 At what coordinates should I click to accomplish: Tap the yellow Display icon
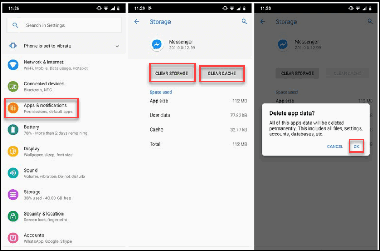13,151
